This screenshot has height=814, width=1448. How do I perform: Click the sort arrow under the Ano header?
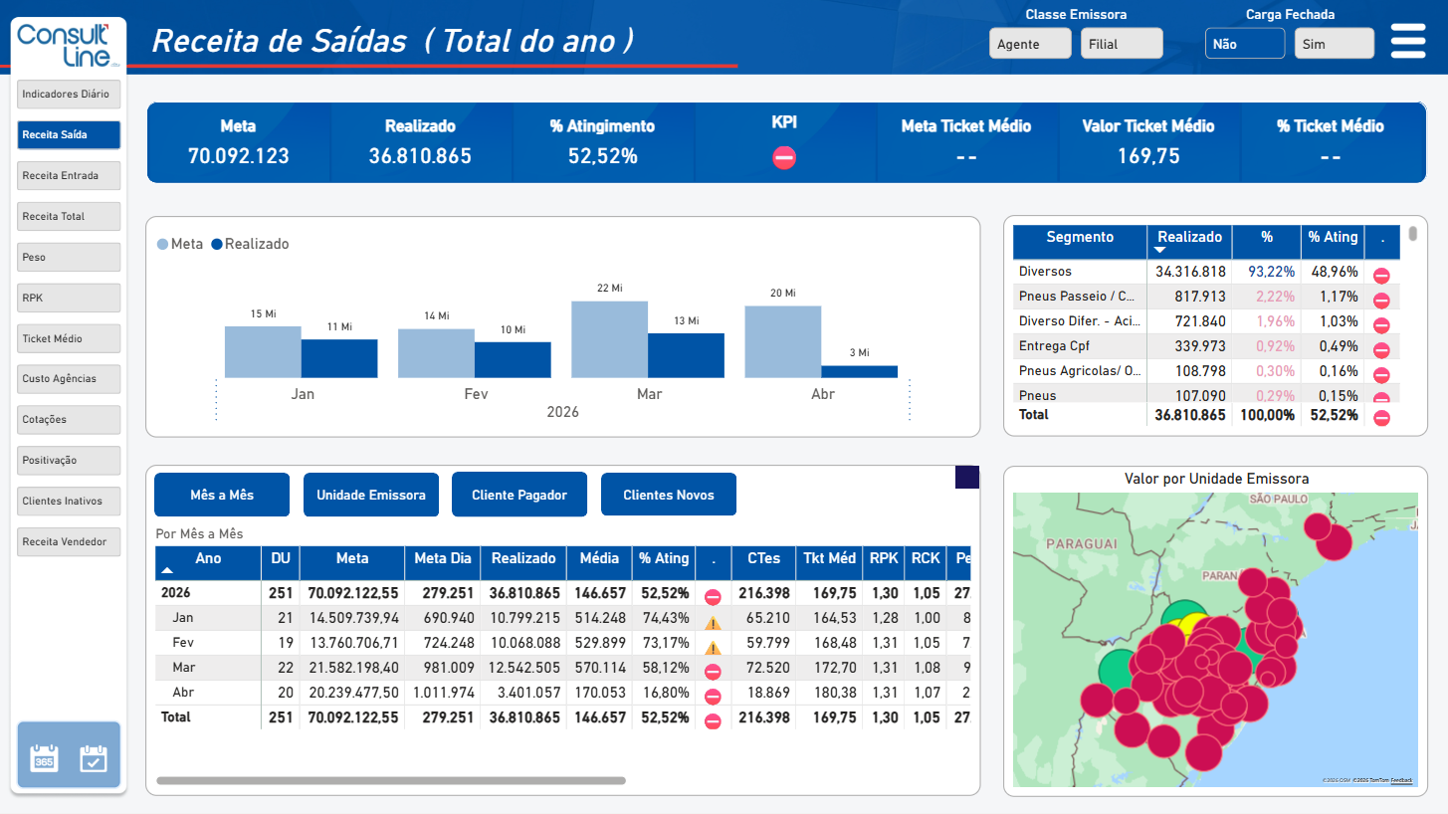(x=167, y=570)
